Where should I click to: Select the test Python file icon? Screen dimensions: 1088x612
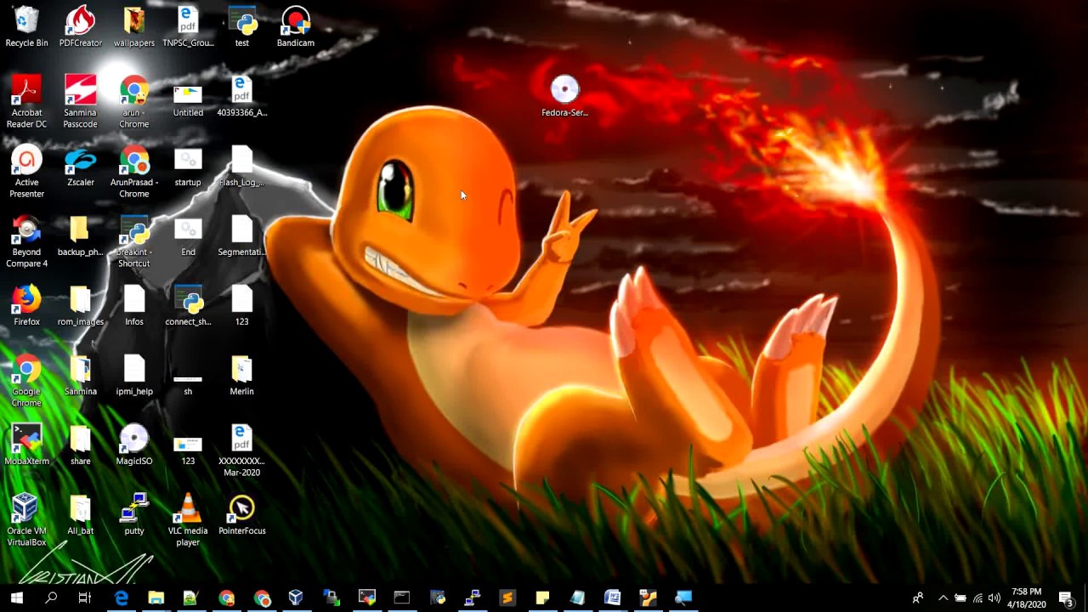[242, 26]
